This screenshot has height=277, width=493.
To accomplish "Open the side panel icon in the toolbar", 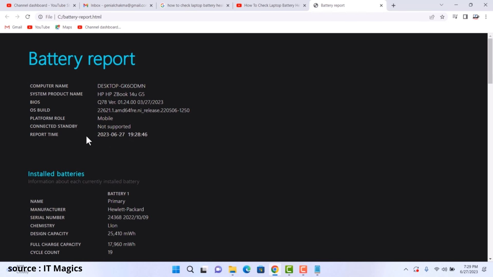I will [465, 17].
